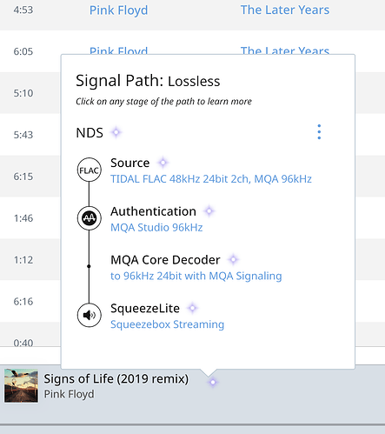Image resolution: width=385 pixels, height=434 pixels.
Task: Open the three-dot menu for NDS
Action: point(319,132)
